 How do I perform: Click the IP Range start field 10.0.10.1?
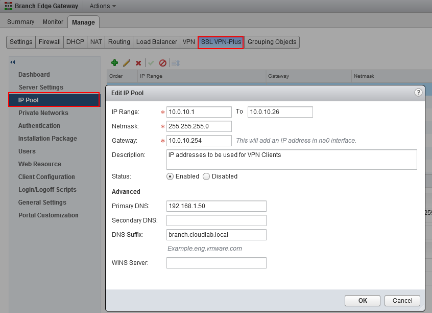199,112
